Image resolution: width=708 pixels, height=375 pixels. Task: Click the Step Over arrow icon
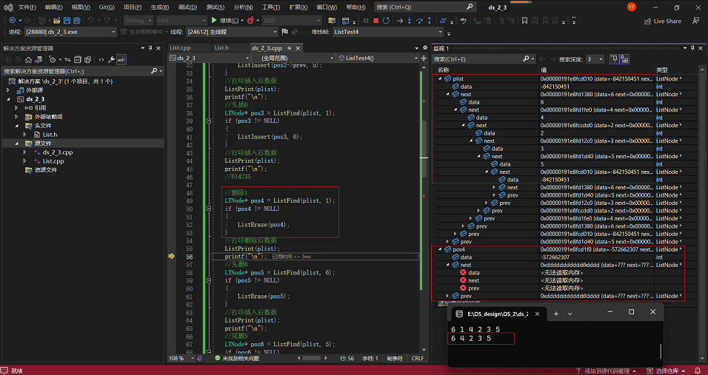coord(419,21)
